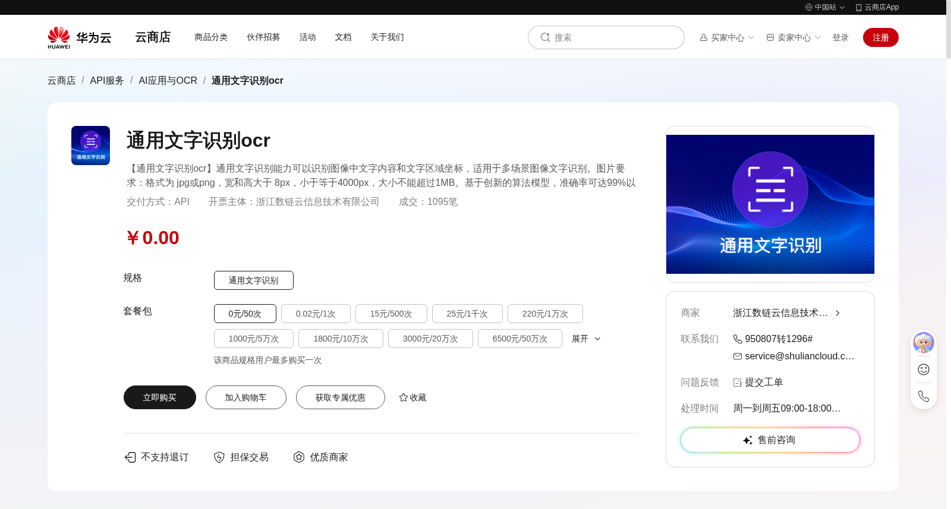Image resolution: width=951 pixels, height=509 pixels.
Task: Click the globe icon for 中国站
Action: tap(809, 7)
